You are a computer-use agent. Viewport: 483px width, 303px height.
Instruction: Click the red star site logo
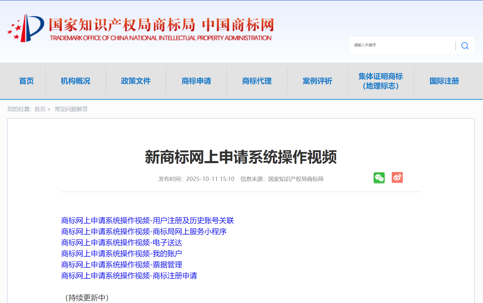click(26, 28)
